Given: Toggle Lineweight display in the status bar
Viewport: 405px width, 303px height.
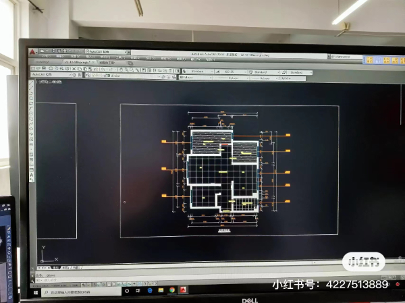Looking at the screenshot, I should tap(134, 284).
